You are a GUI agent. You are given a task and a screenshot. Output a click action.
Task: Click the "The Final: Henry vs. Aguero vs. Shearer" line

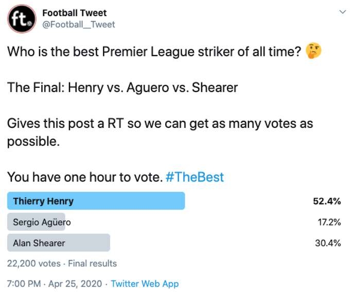click(x=122, y=87)
